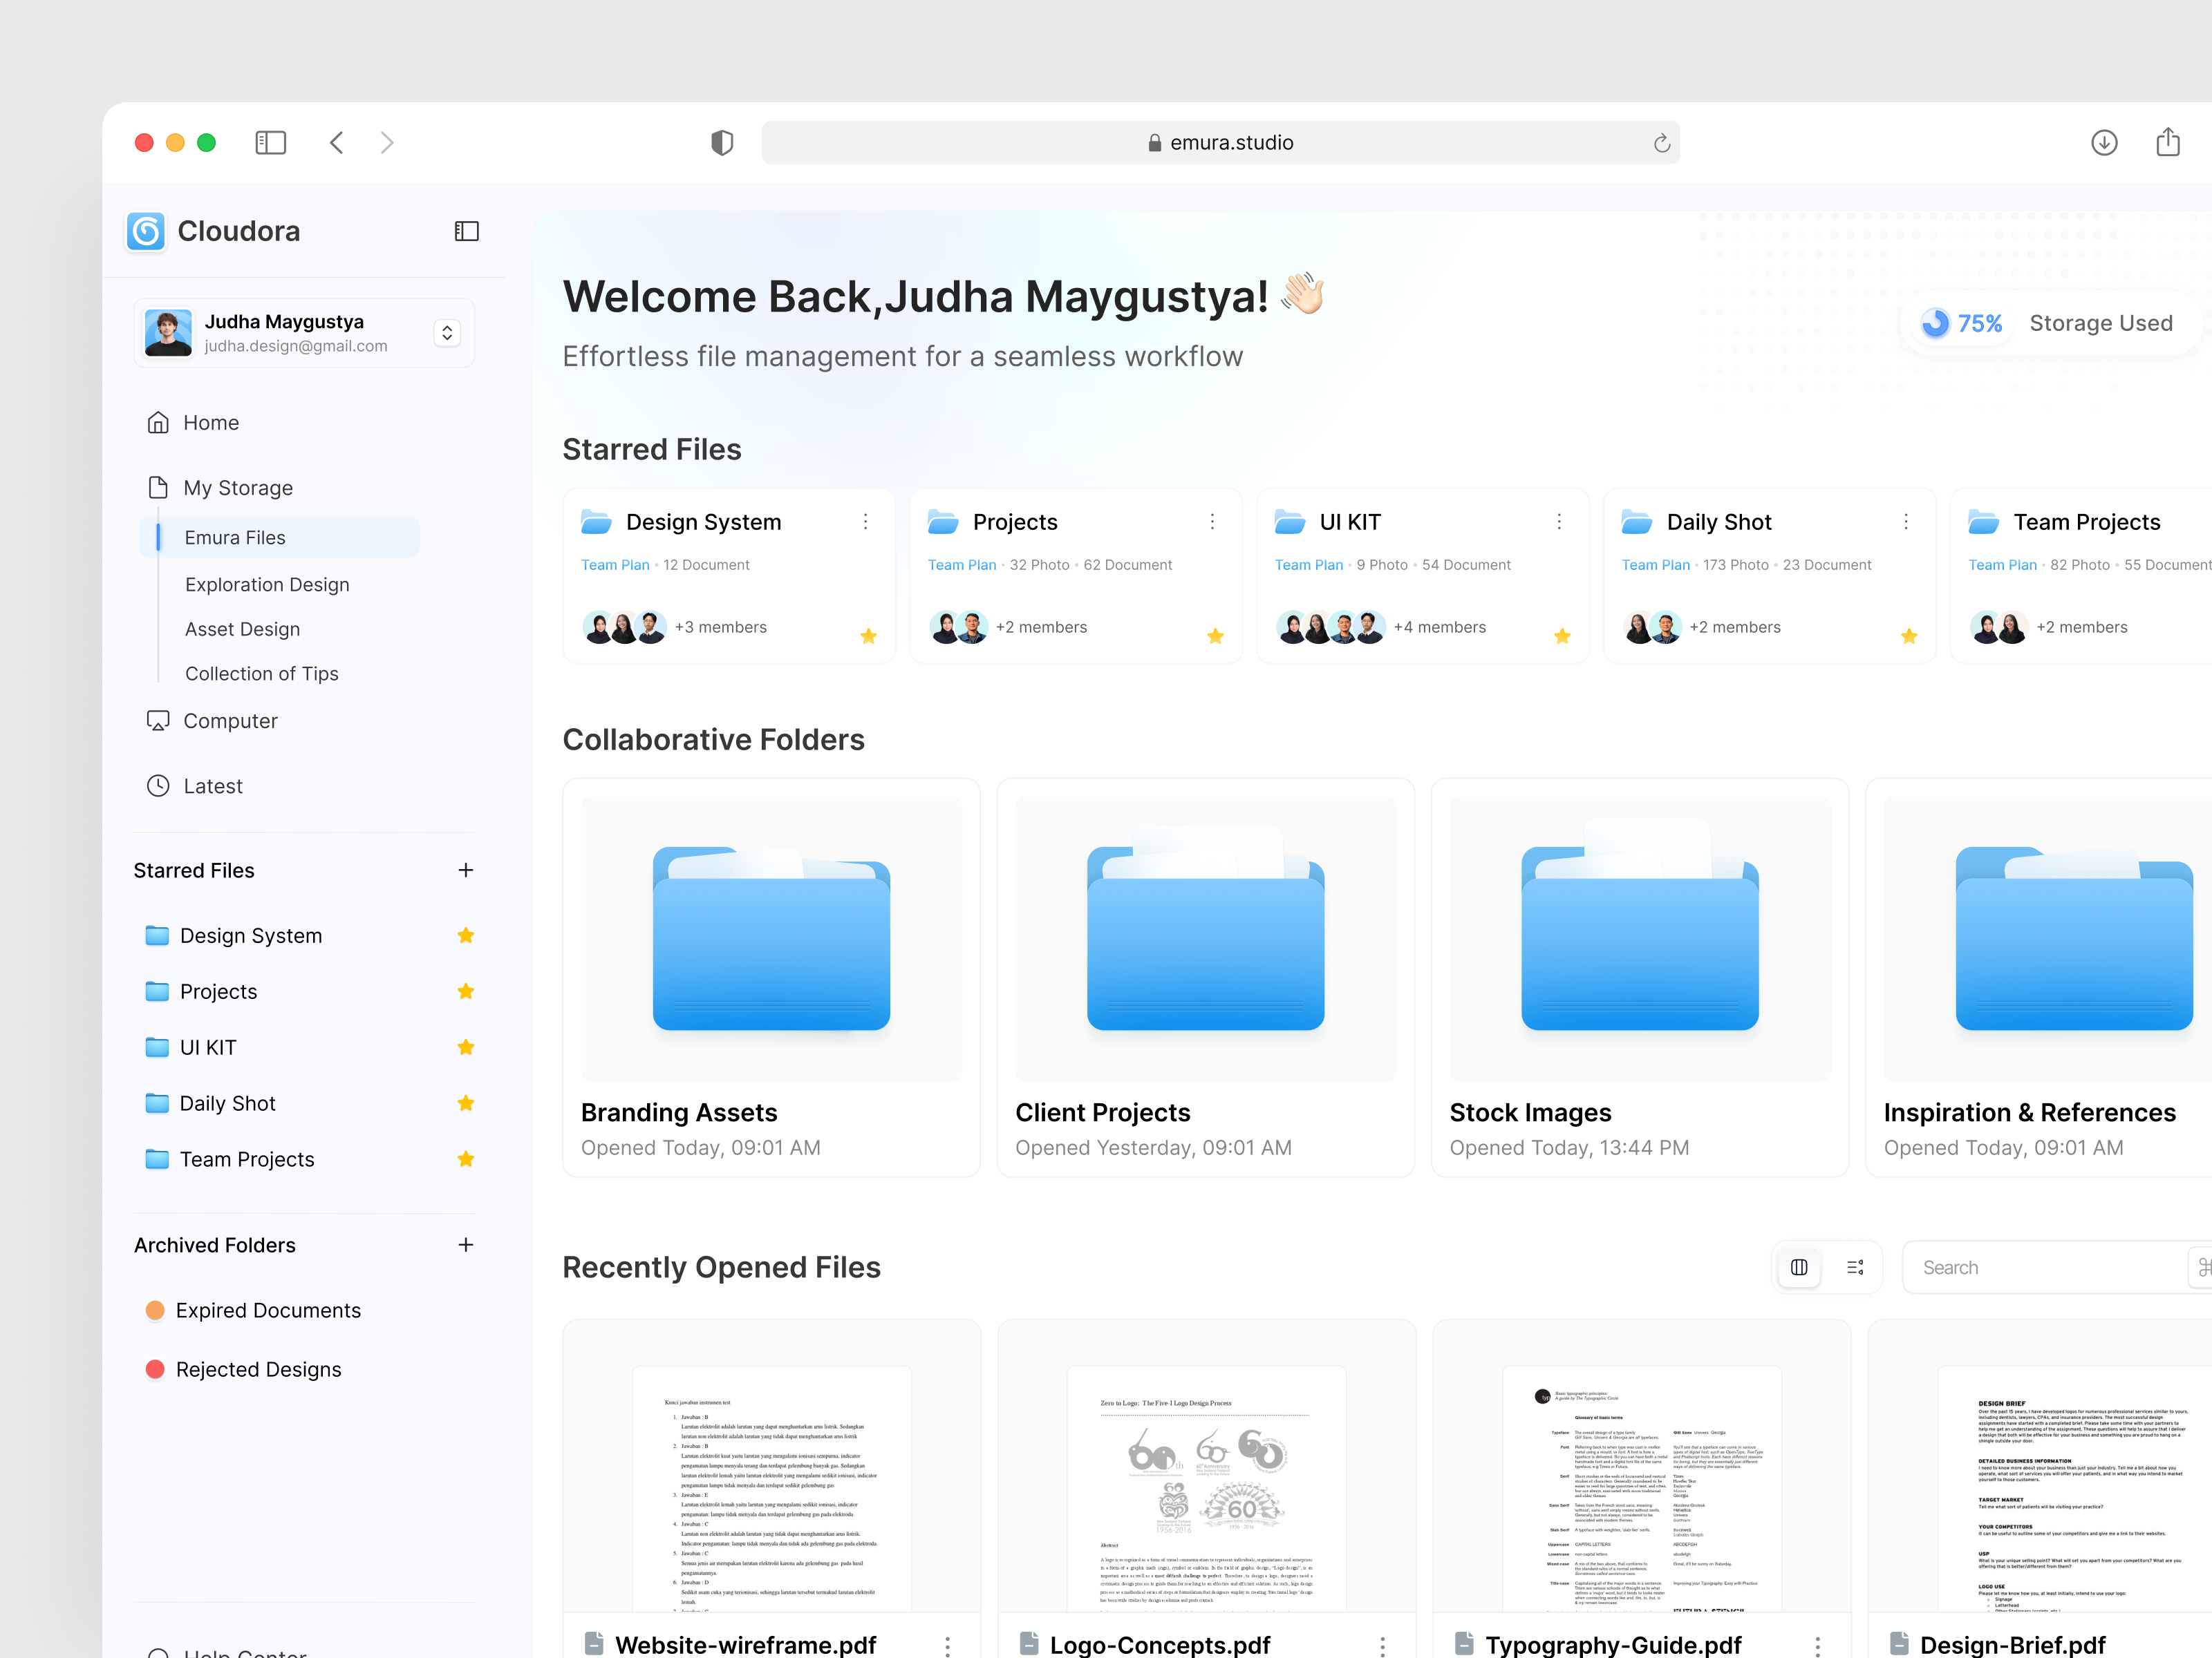Click the Cloudora app logo
The width and height of the screenshot is (2212, 1658).
[146, 231]
